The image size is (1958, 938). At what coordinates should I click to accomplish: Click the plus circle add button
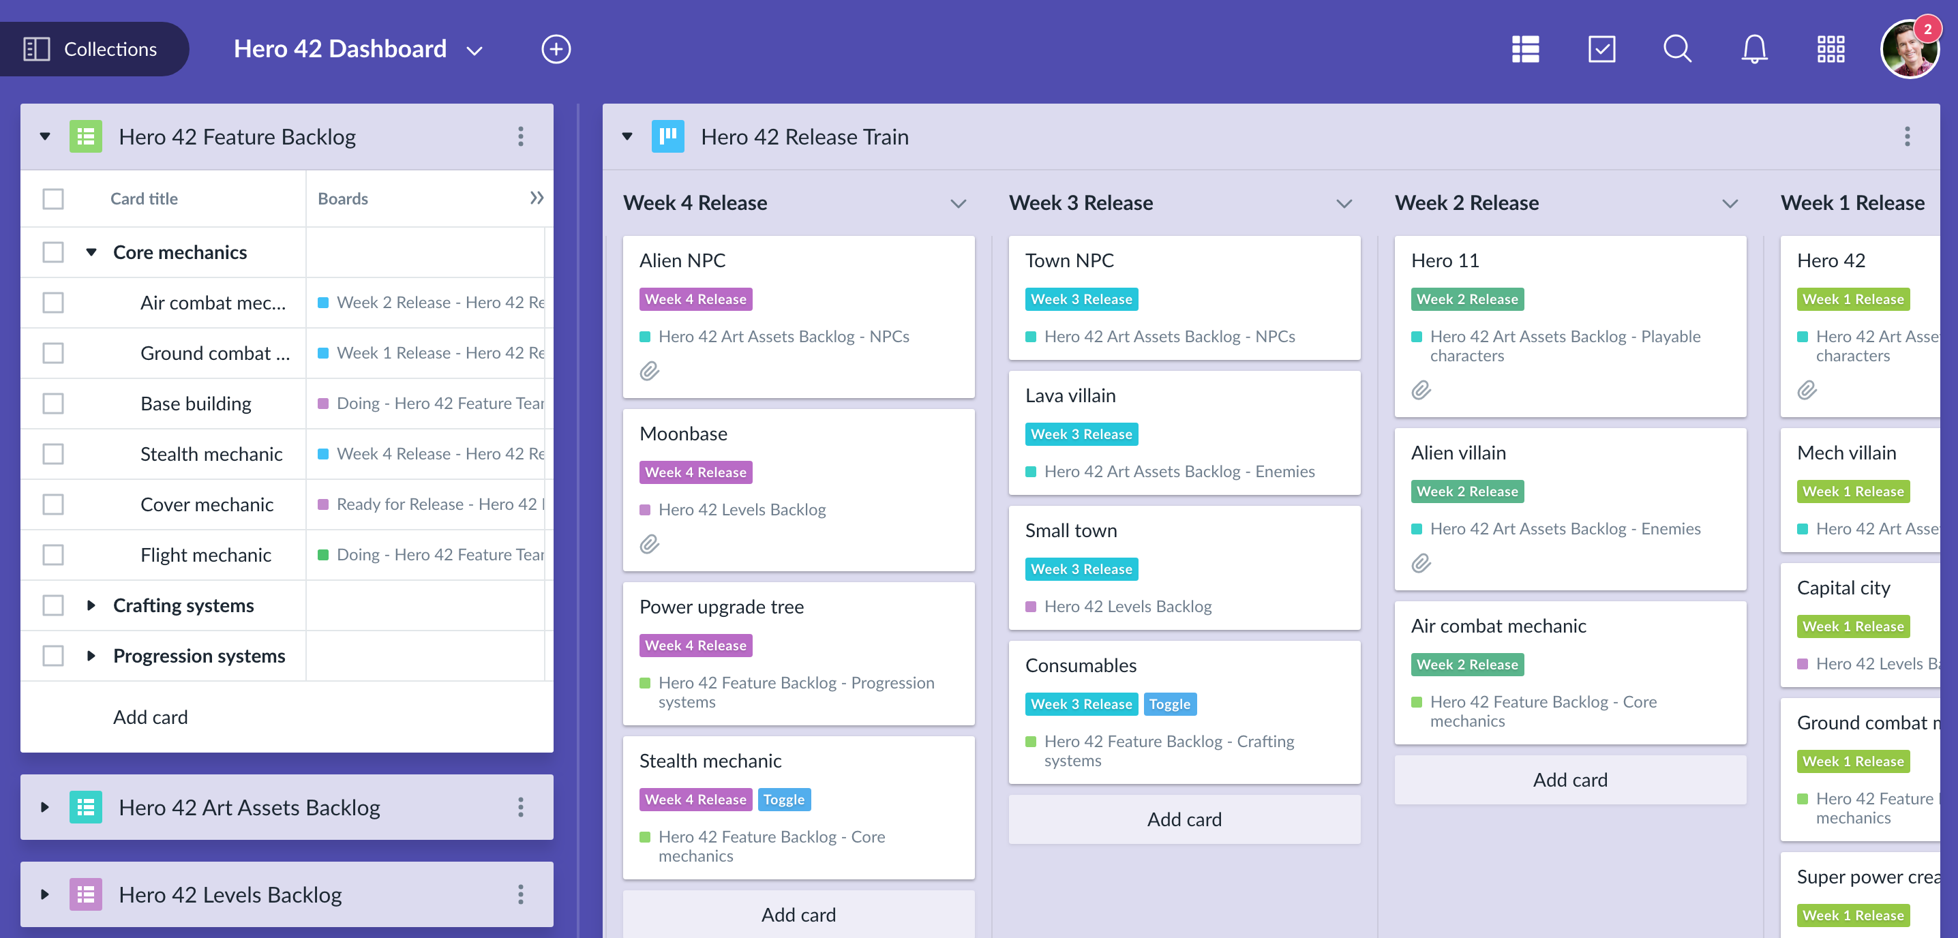(x=556, y=49)
